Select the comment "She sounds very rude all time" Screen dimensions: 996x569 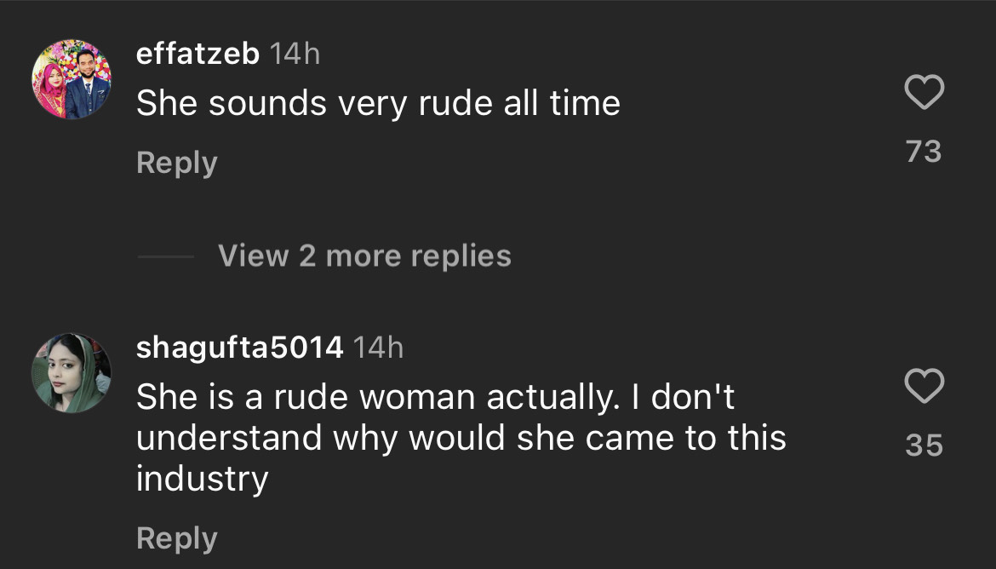pos(378,104)
